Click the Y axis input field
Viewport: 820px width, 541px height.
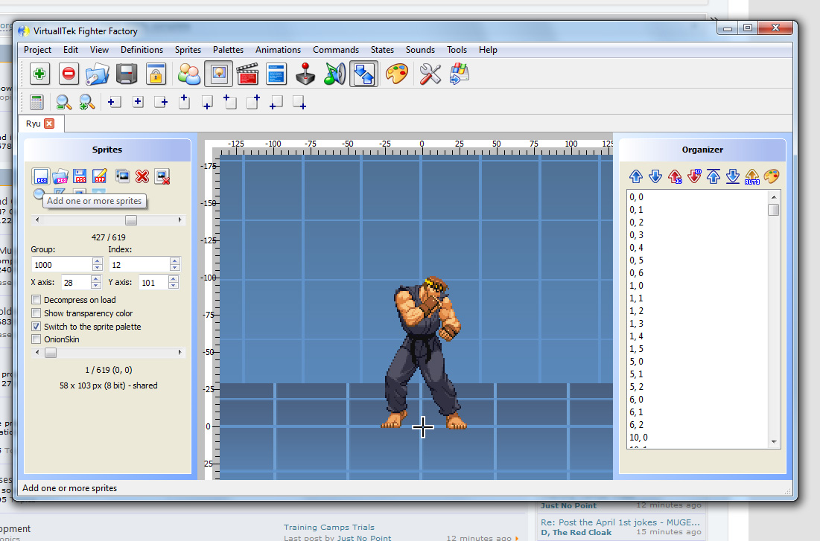[153, 282]
